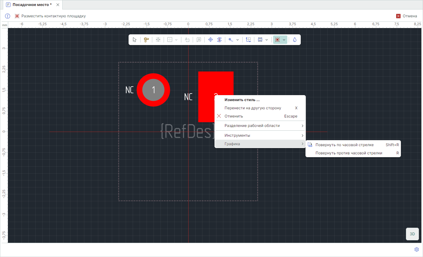Image resolution: width=423 pixels, height=257 pixels.
Task: Expand the 'Инструменты' submenu
Action: coord(260,135)
